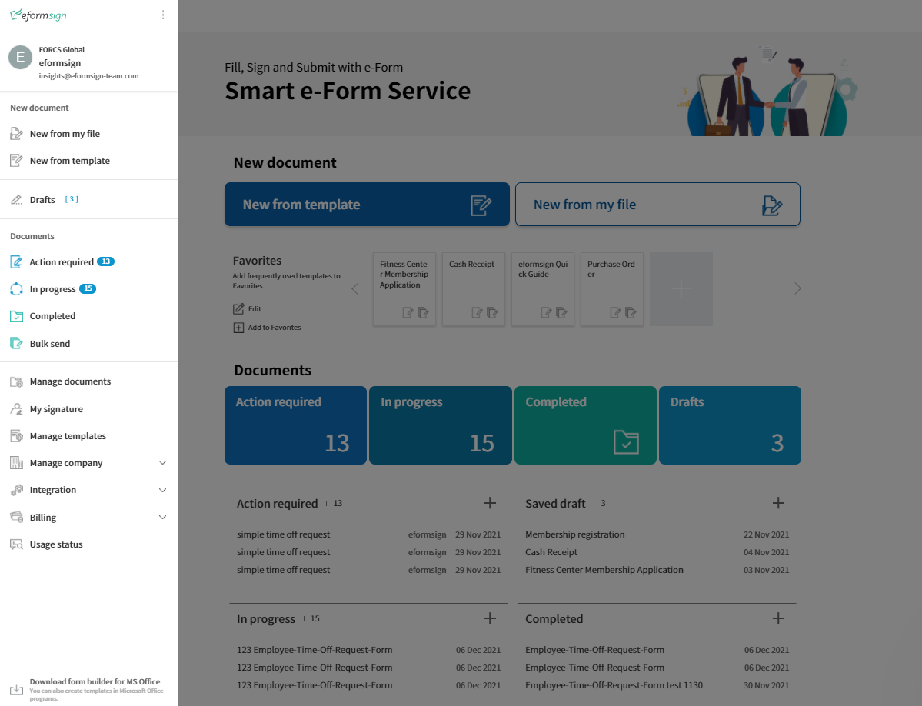Expand the Integration submenu chevron
Screen dimensions: 922x706
tap(163, 490)
